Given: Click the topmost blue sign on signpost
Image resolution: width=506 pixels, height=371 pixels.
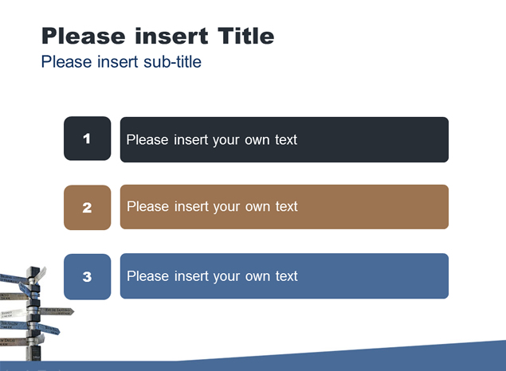Looking at the screenshot, I should click(x=13, y=279).
